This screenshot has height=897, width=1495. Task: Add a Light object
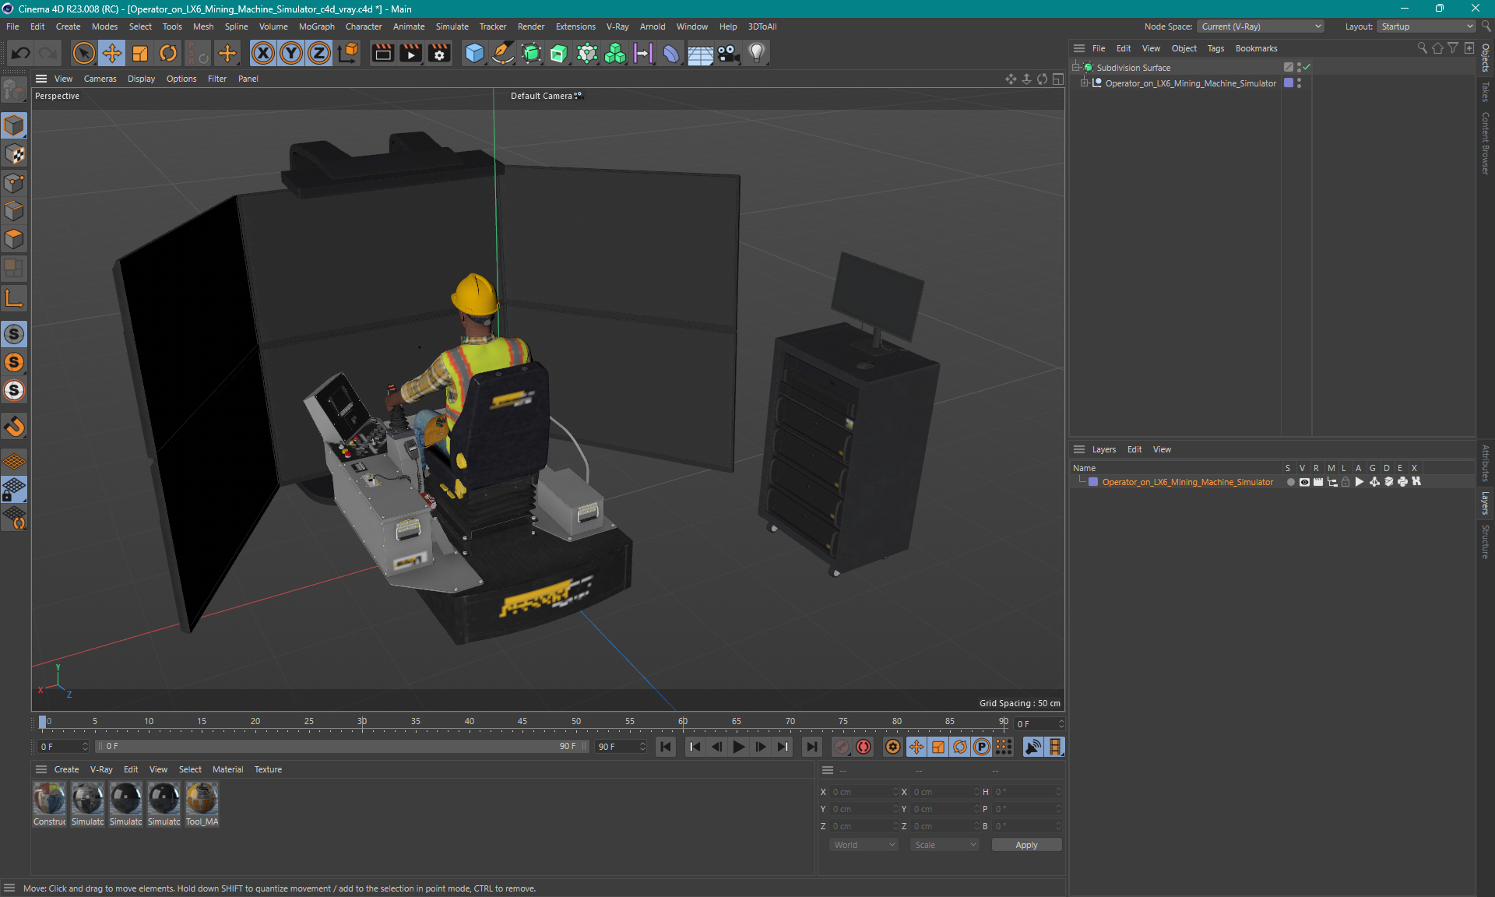[x=757, y=53]
